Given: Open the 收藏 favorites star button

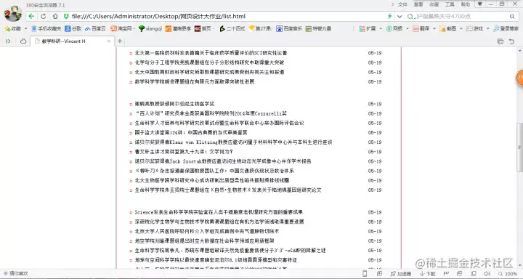Looking at the screenshot, I should pyautogui.click(x=12, y=29).
